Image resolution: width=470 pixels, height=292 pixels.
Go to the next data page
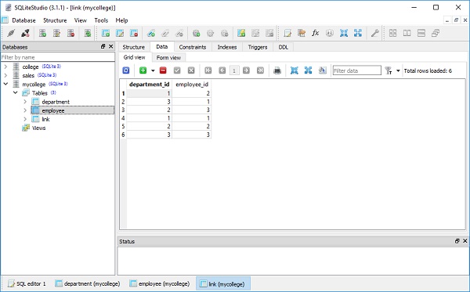point(246,70)
